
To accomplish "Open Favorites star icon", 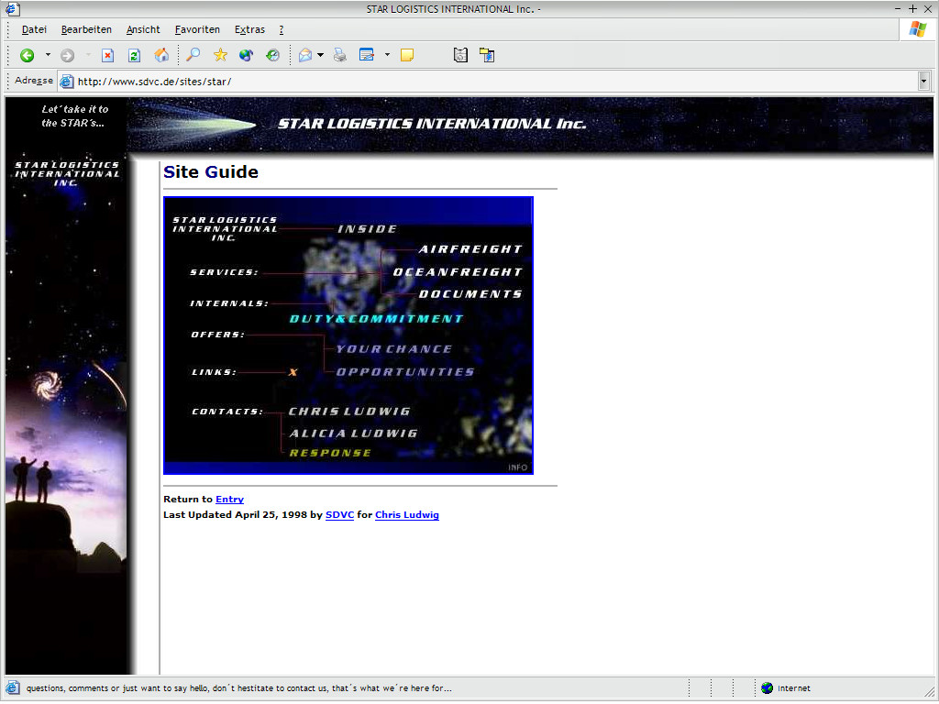I will (x=220, y=56).
